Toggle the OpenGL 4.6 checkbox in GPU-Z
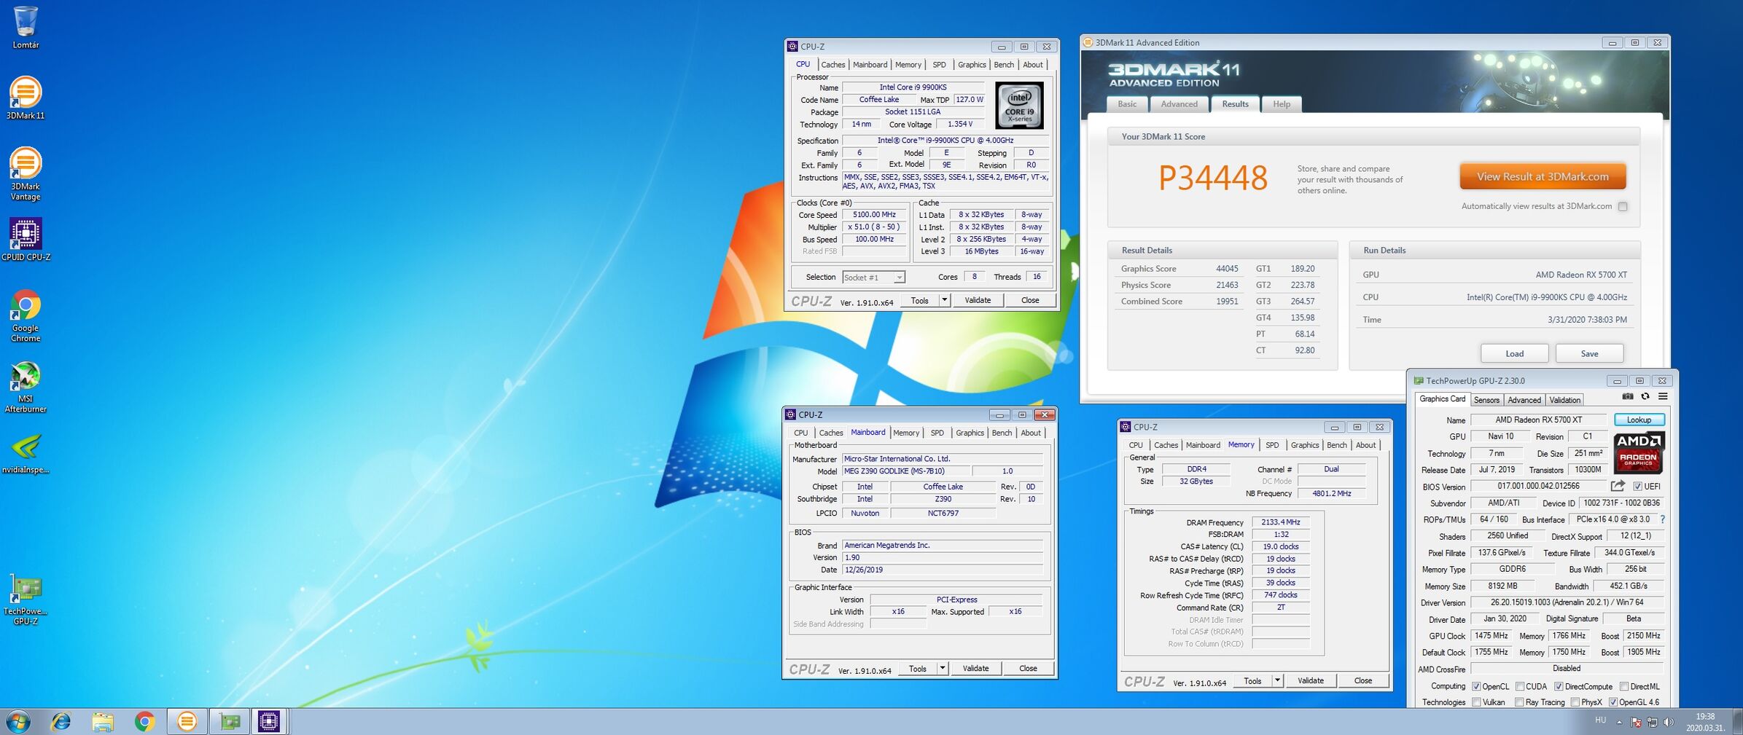The image size is (1743, 735). (x=1613, y=702)
